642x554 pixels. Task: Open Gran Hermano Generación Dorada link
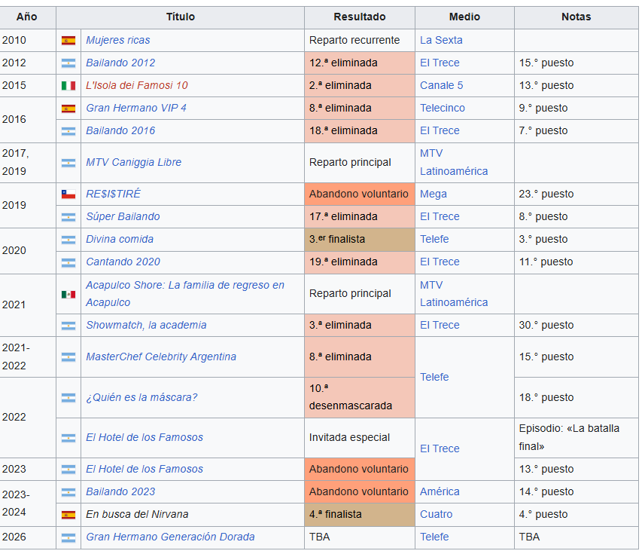coord(170,537)
